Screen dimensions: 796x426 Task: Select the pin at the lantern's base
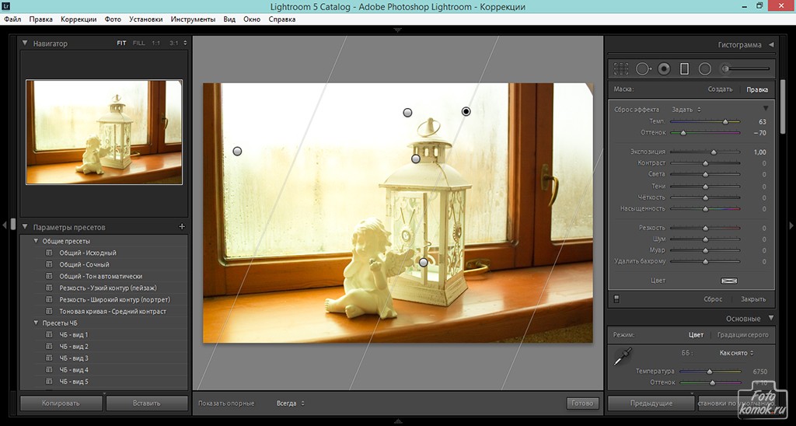pos(424,262)
